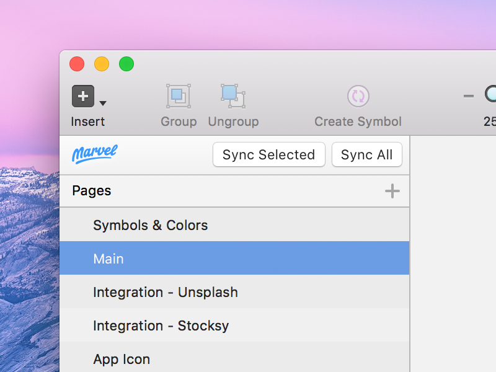The height and width of the screenshot is (372, 496).
Task: Click the Create Symbol icon
Action: [358, 96]
